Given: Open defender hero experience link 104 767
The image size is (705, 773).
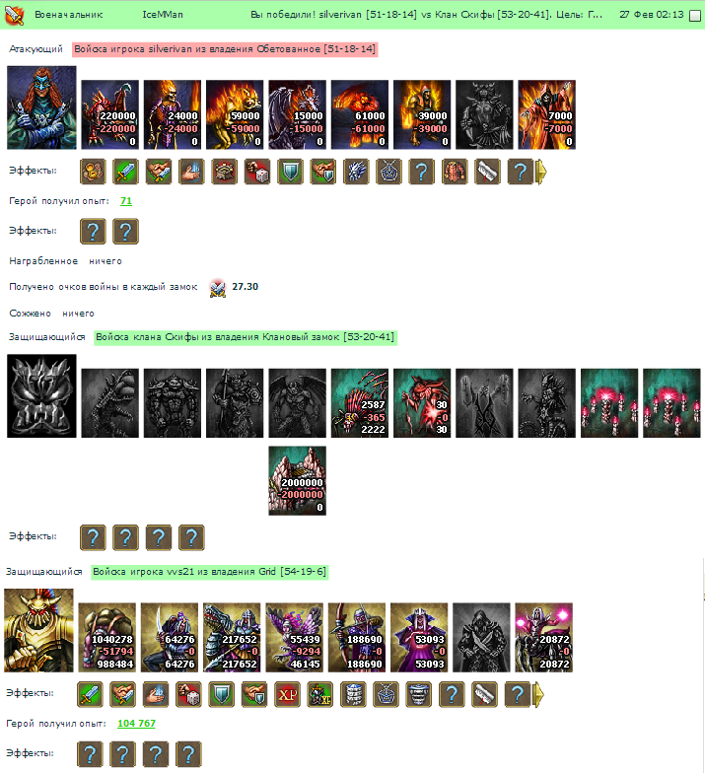Looking at the screenshot, I should [x=136, y=724].
